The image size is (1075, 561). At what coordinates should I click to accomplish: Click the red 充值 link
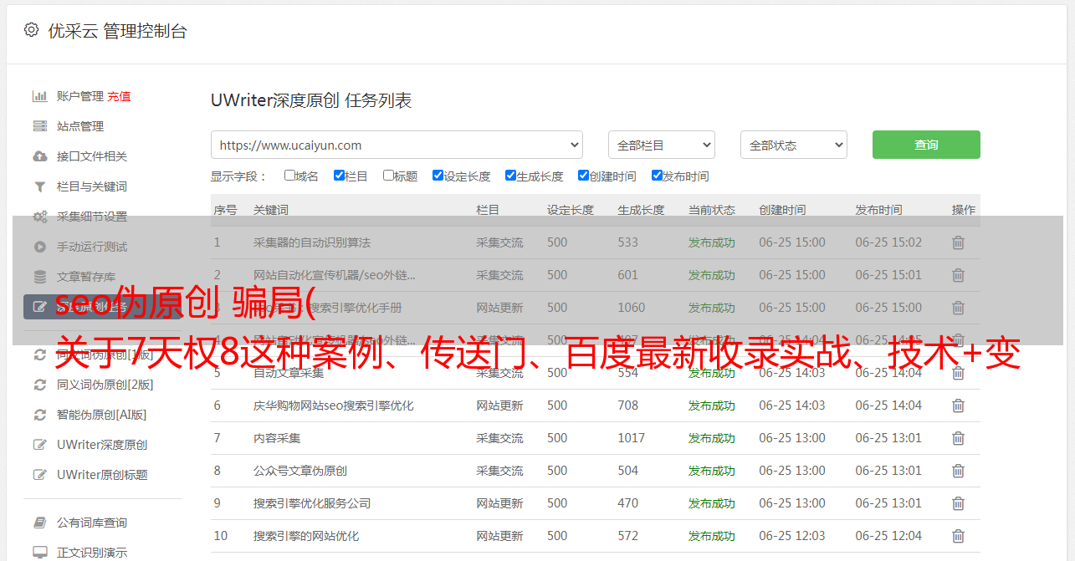119,96
